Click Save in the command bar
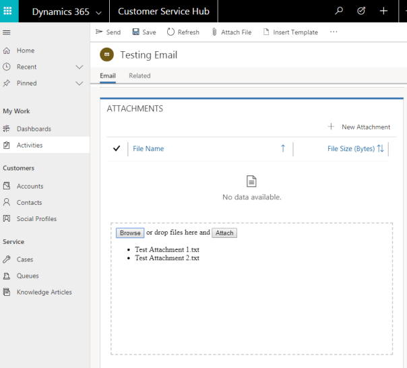Image resolution: width=407 pixels, height=368 pixels. point(144,32)
